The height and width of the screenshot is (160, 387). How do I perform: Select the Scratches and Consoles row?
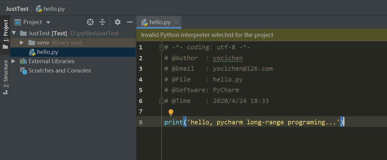(73, 70)
